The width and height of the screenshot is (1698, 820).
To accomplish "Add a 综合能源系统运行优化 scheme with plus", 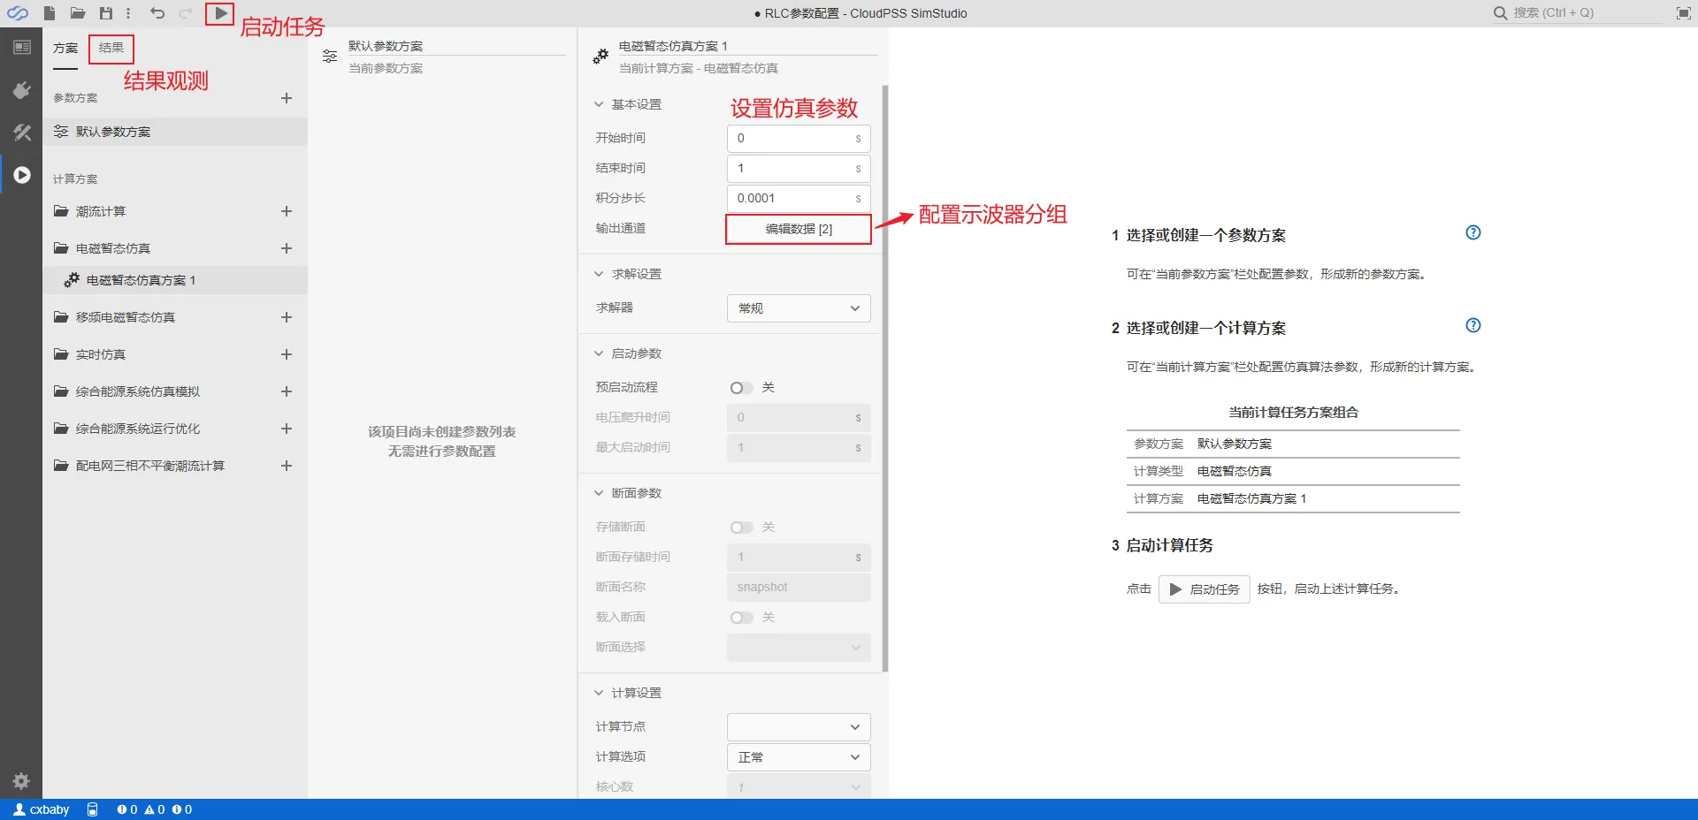I will tap(287, 429).
